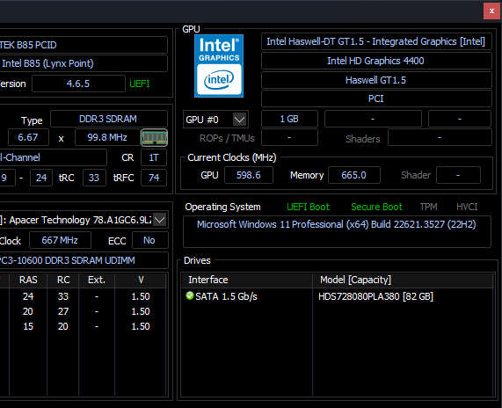
Task: Click the green UEFI label beside BIOS version
Action: [139, 84]
